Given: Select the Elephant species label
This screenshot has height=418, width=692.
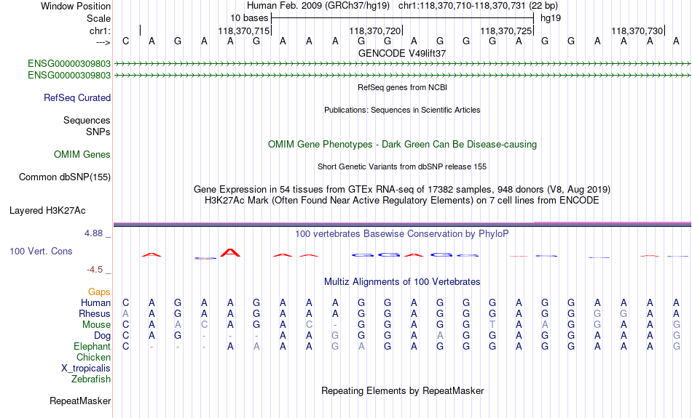Looking at the screenshot, I should click(93, 346).
